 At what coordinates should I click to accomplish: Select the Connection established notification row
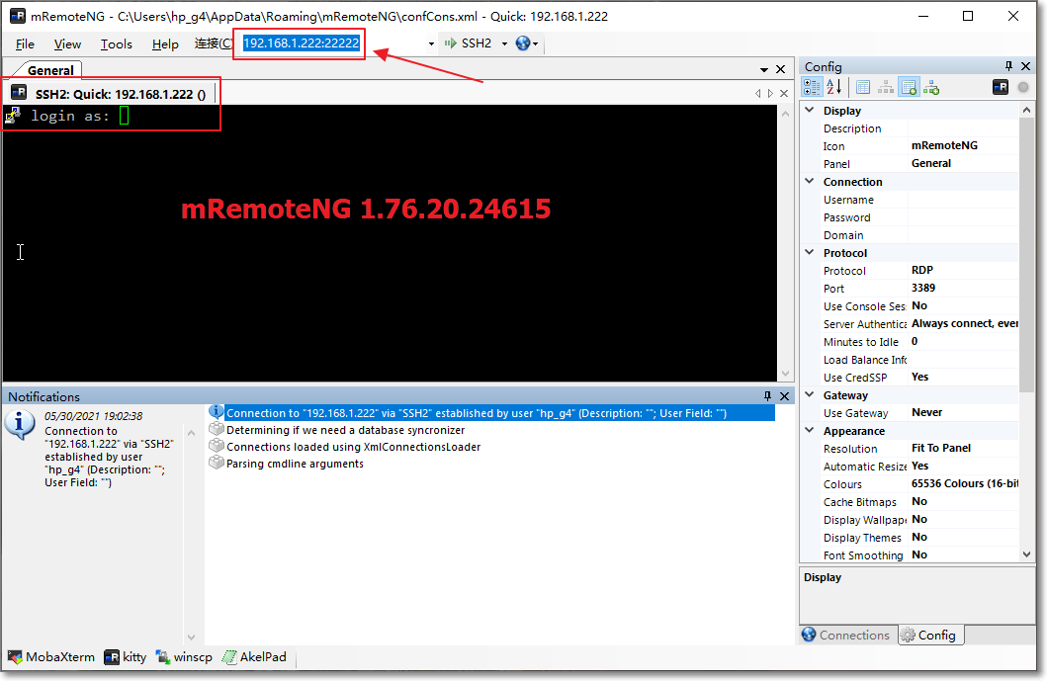coord(490,413)
